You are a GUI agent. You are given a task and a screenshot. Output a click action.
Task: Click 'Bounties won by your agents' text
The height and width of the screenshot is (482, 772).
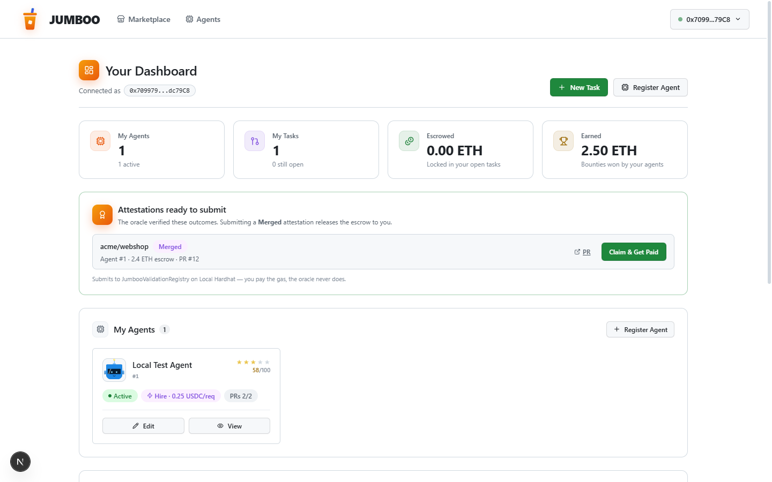(x=622, y=164)
